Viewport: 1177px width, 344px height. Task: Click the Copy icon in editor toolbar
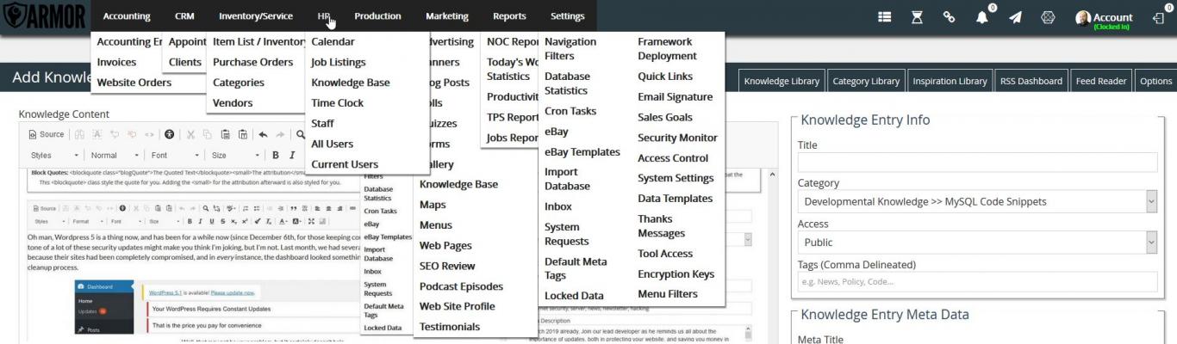click(208, 135)
